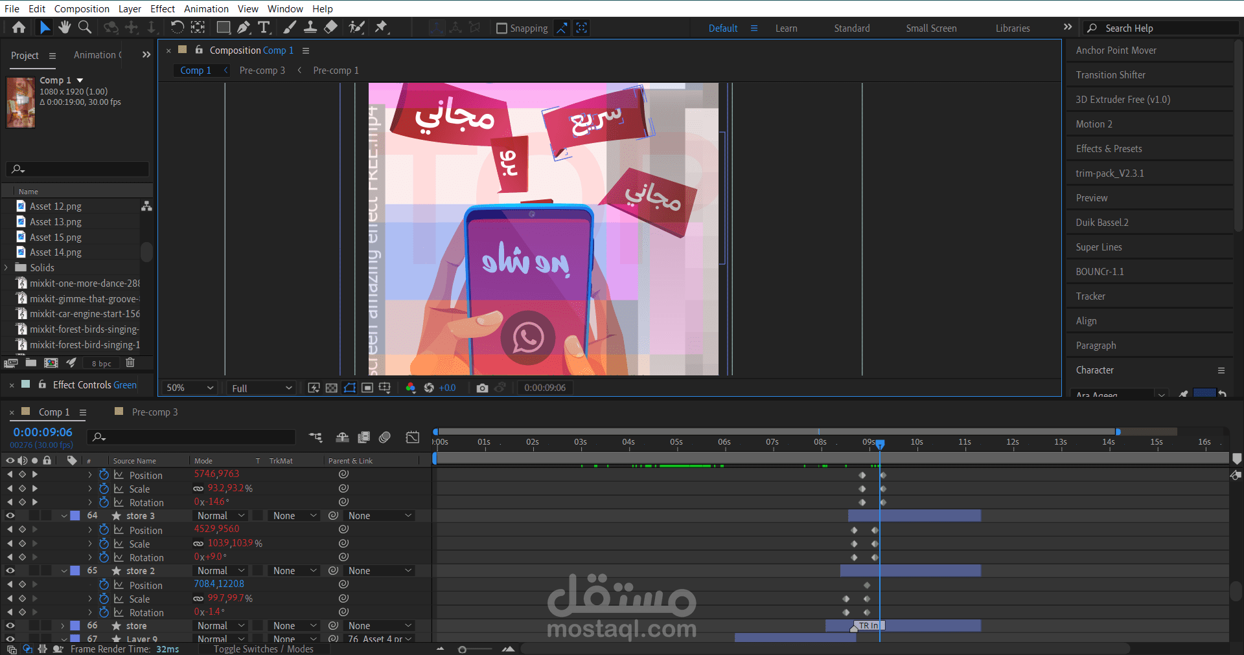Open the Libraries workspace
Viewport: 1244px width, 655px height.
tap(1013, 28)
